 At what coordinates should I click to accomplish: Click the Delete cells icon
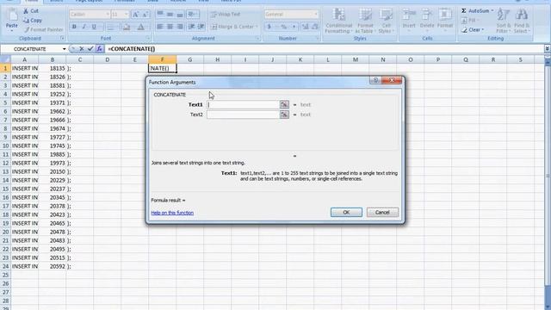click(427, 15)
